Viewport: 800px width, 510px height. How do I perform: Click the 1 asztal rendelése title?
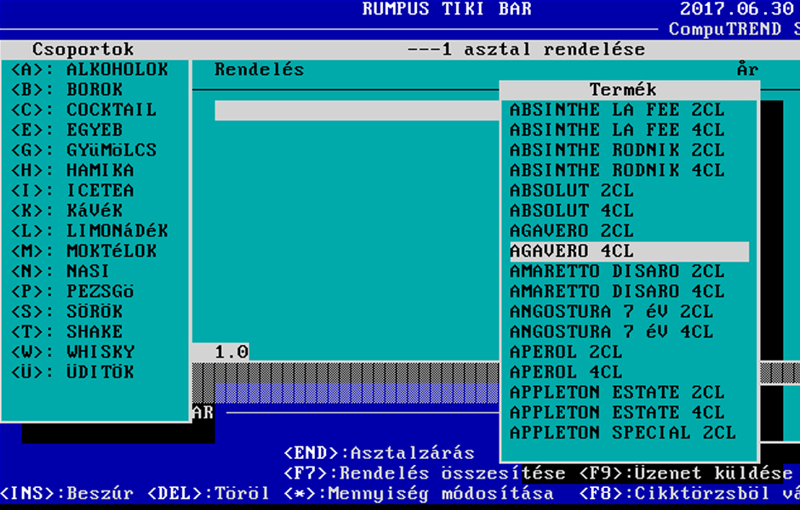526,49
